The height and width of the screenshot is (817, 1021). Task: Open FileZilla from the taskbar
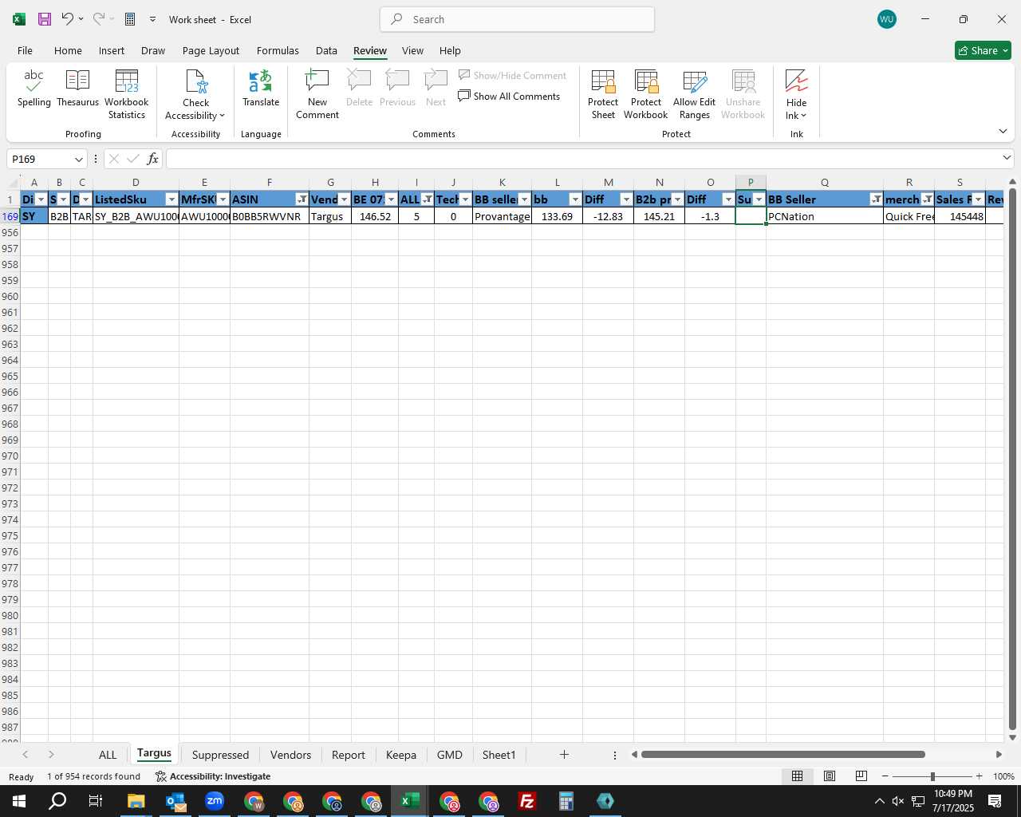click(527, 801)
